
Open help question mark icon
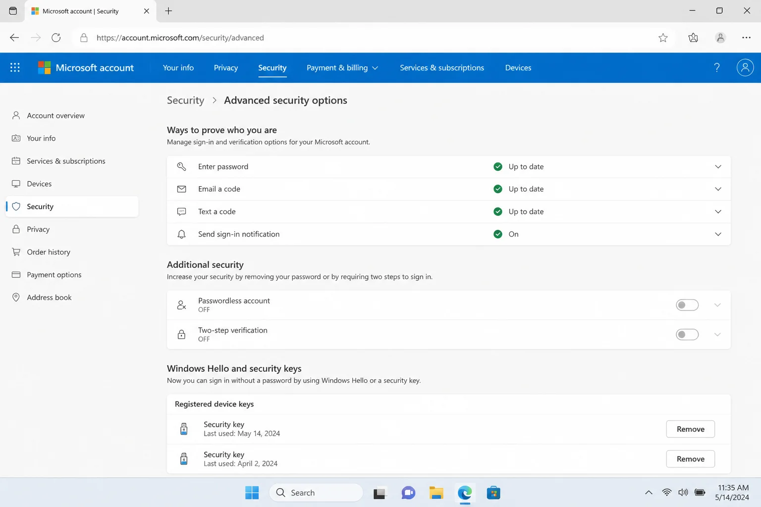716,67
